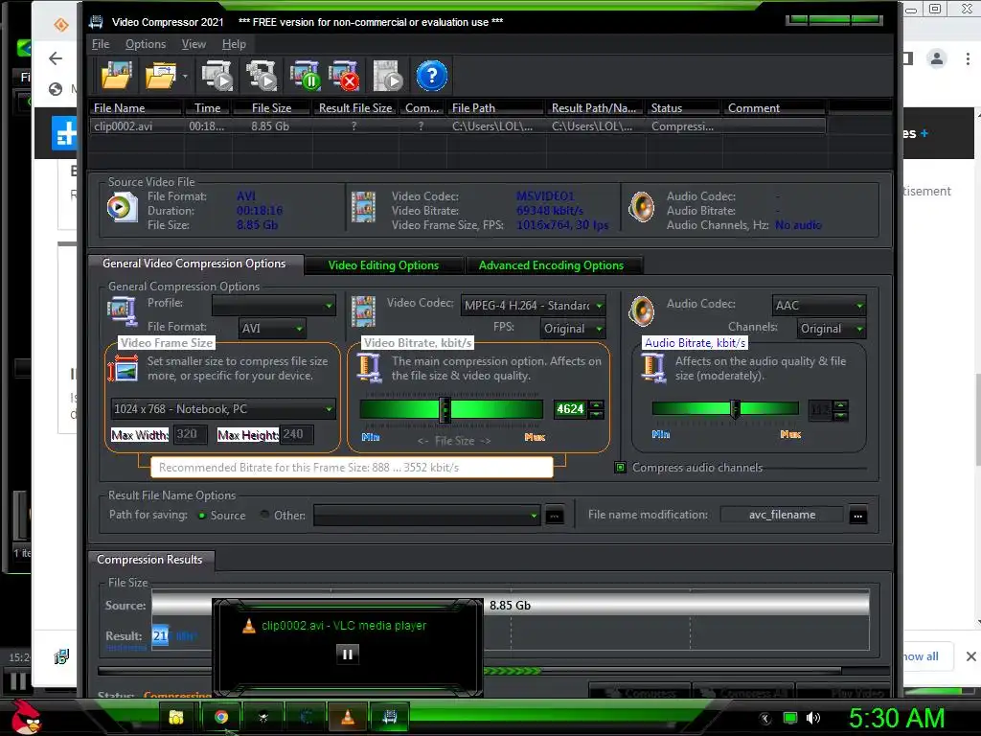Toggle Compress audio channels checkbox
Viewport: 981px width, 736px height.
pyautogui.click(x=620, y=468)
